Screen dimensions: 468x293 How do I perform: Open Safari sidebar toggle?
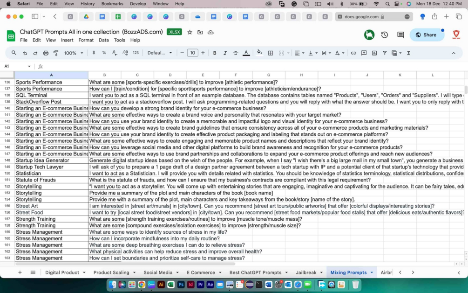(x=35, y=16)
